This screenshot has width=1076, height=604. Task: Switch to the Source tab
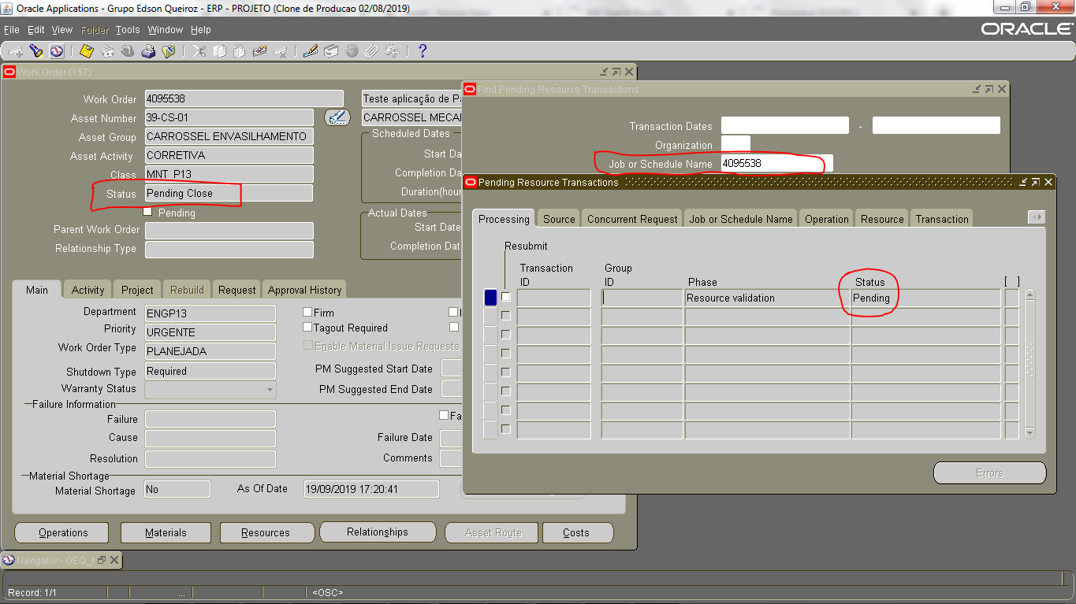coord(558,218)
